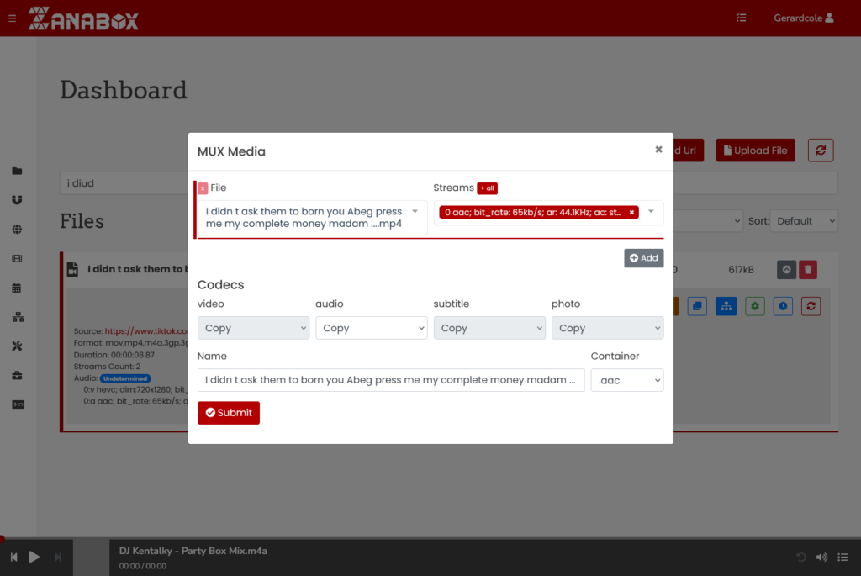
Task: Click the magnet icon in sidebar
Action: tap(17, 200)
